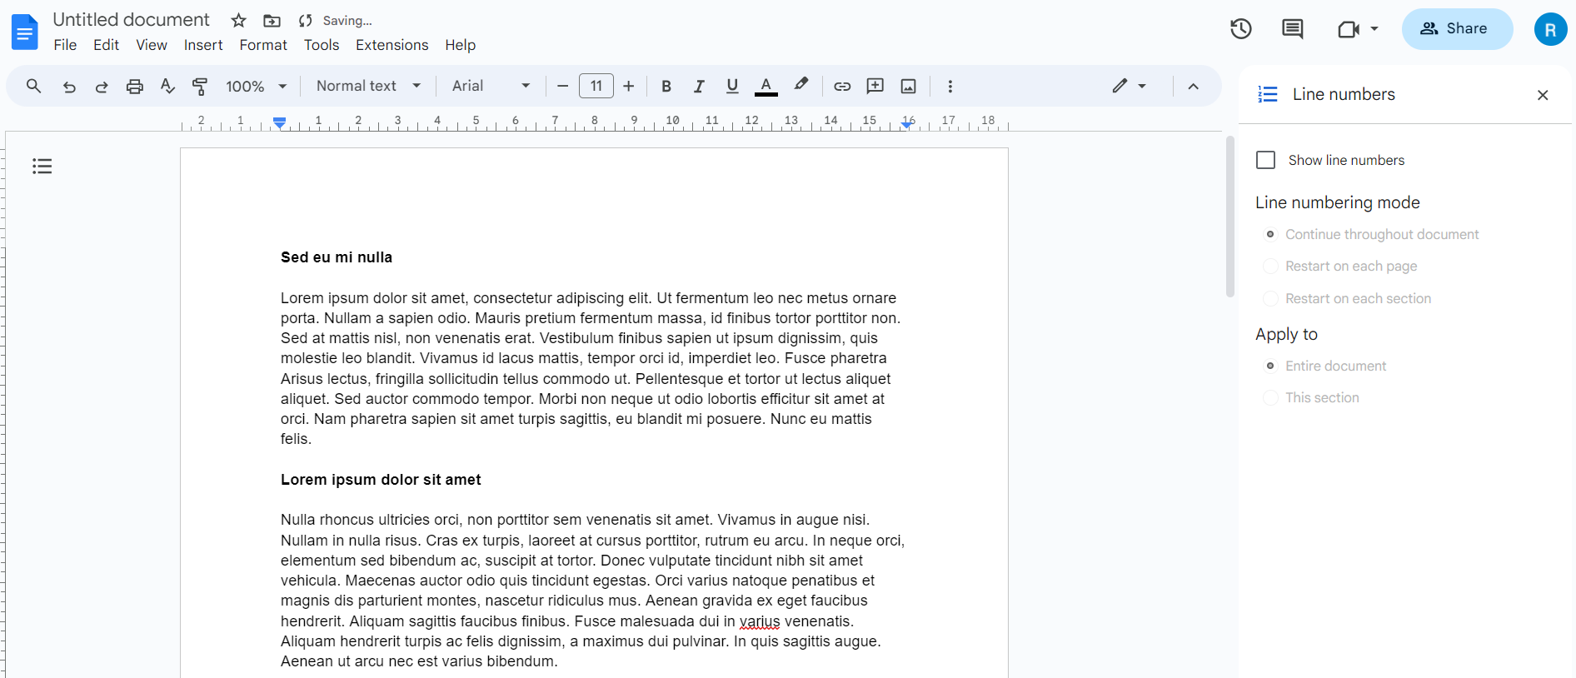1576x678 pixels.
Task: Insert a link using the toolbar icon
Action: (842, 86)
